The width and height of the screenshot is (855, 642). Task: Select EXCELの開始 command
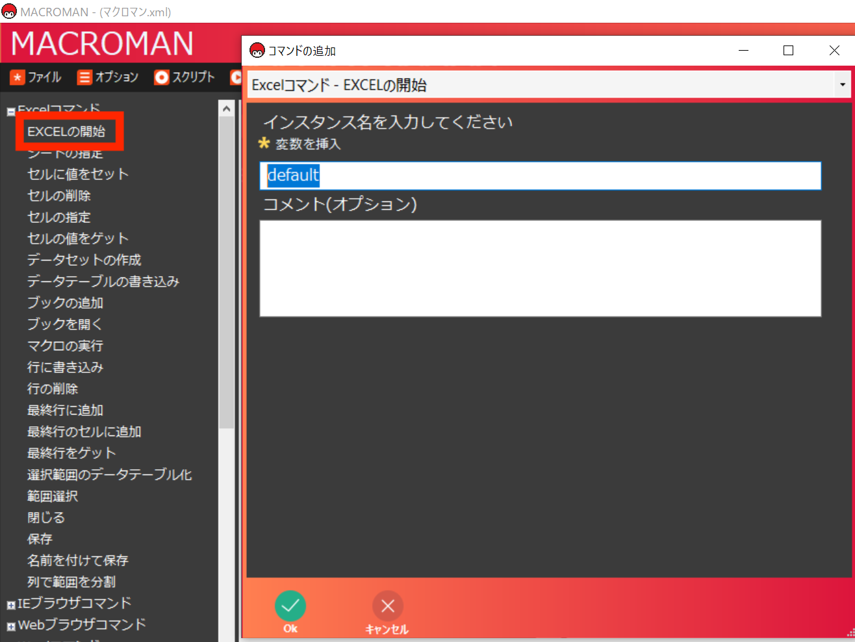66,131
